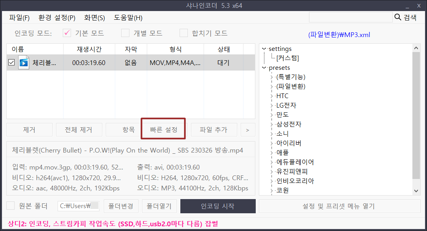Click 설정 및 프리셋 메뉴 열기 button
Viewport: 427px width, 231px height.
click(x=339, y=206)
